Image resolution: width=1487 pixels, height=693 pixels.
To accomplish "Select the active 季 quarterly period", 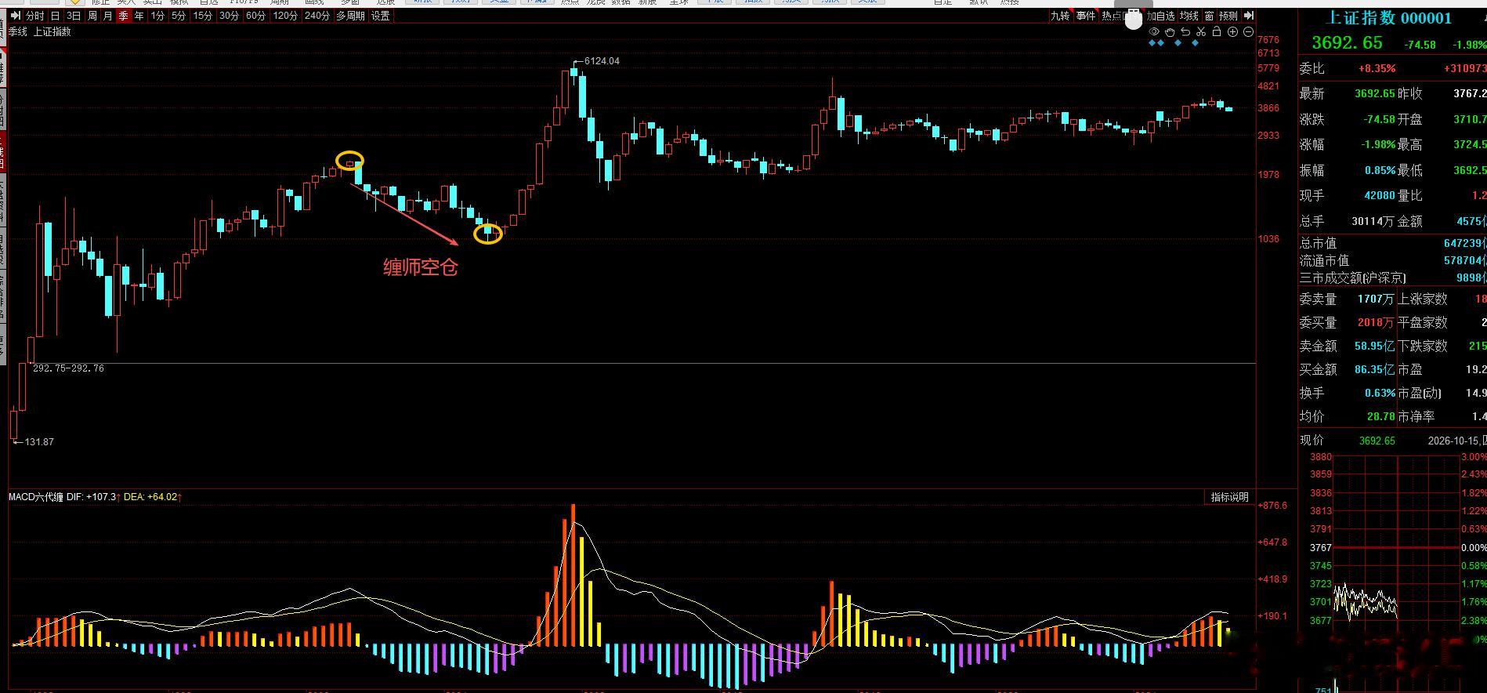I will point(124,16).
